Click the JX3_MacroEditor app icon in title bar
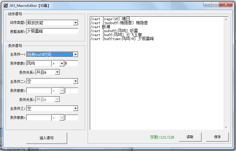Viewport: 236px width, 151px height. coord(6,6)
